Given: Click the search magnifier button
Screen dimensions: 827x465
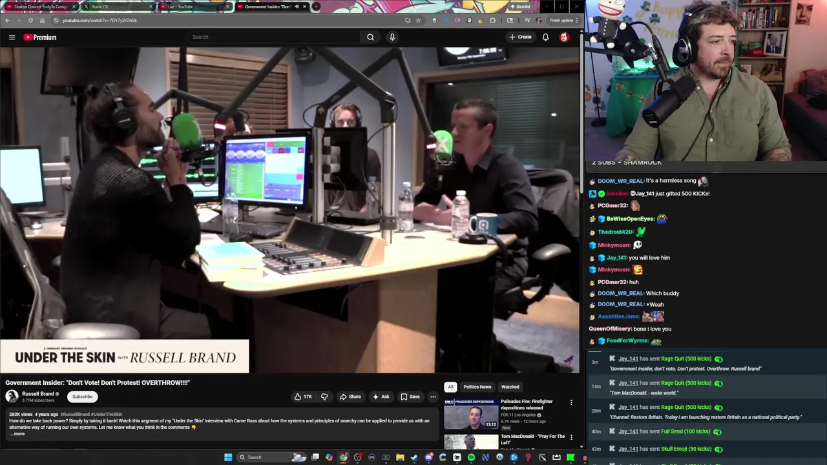Looking at the screenshot, I should (370, 37).
